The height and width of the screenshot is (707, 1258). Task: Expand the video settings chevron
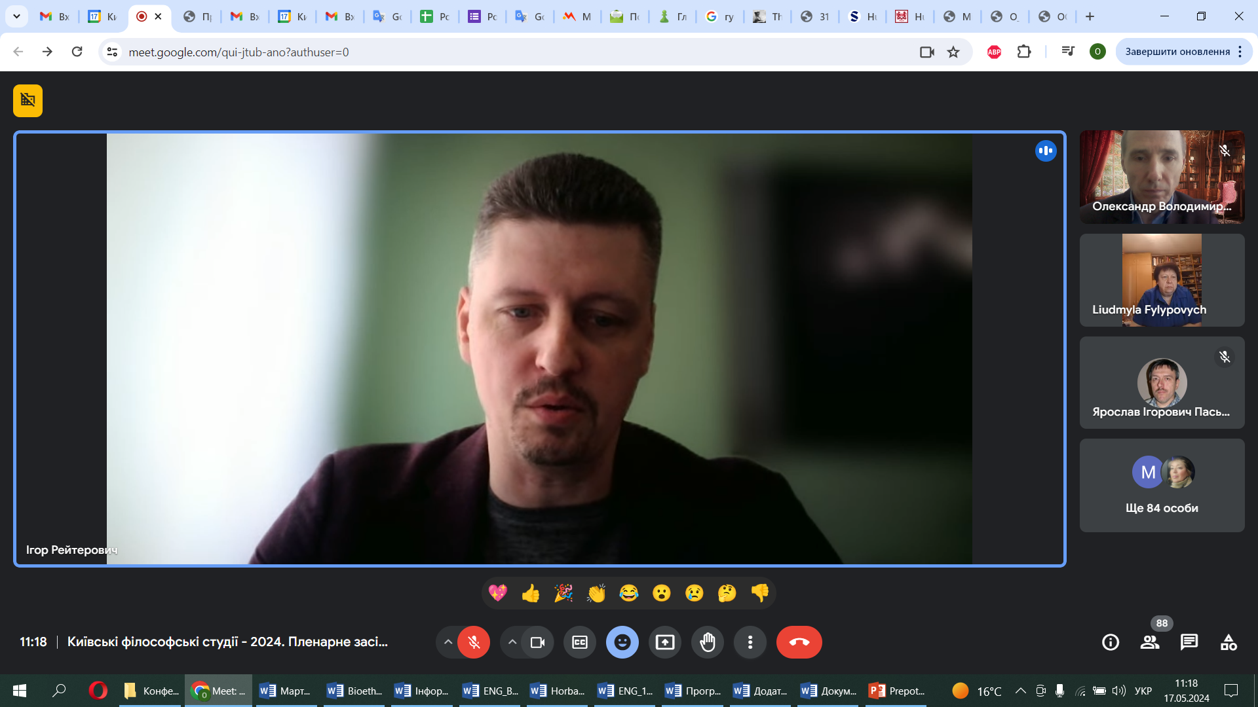[x=512, y=642]
